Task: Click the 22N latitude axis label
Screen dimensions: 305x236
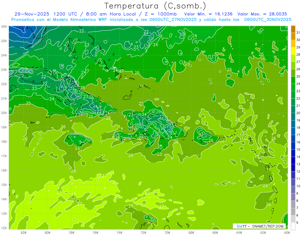Action: tap(4, 84)
